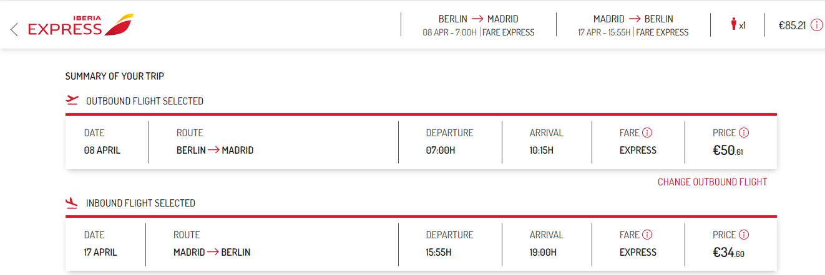Screen dimensions: 825x275
Task: Click the inbound price €34.60
Action: (x=728, y=252)
